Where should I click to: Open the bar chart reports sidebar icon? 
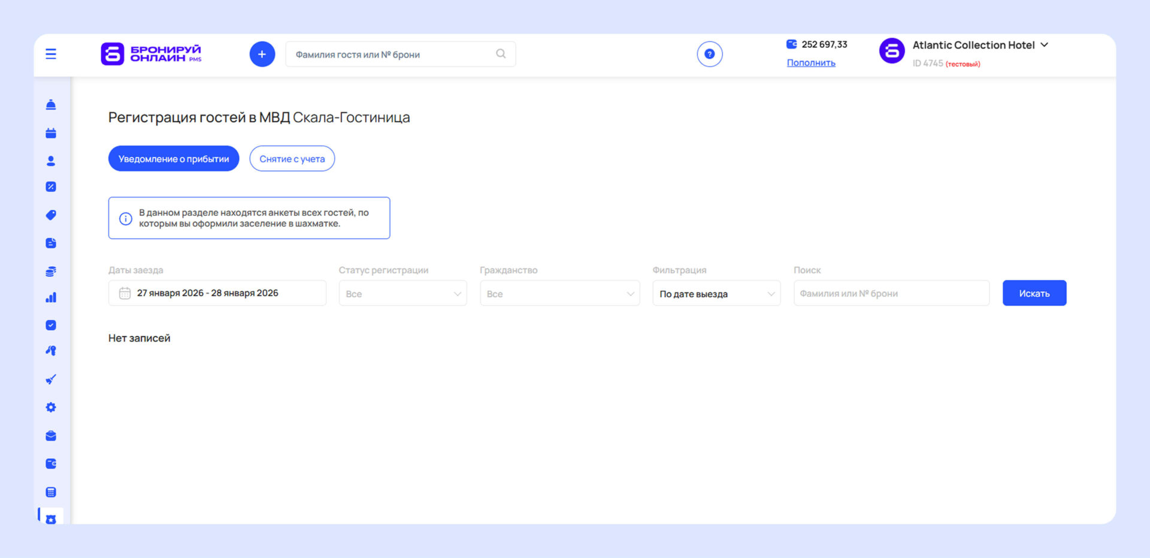click(x=51, y=297)
